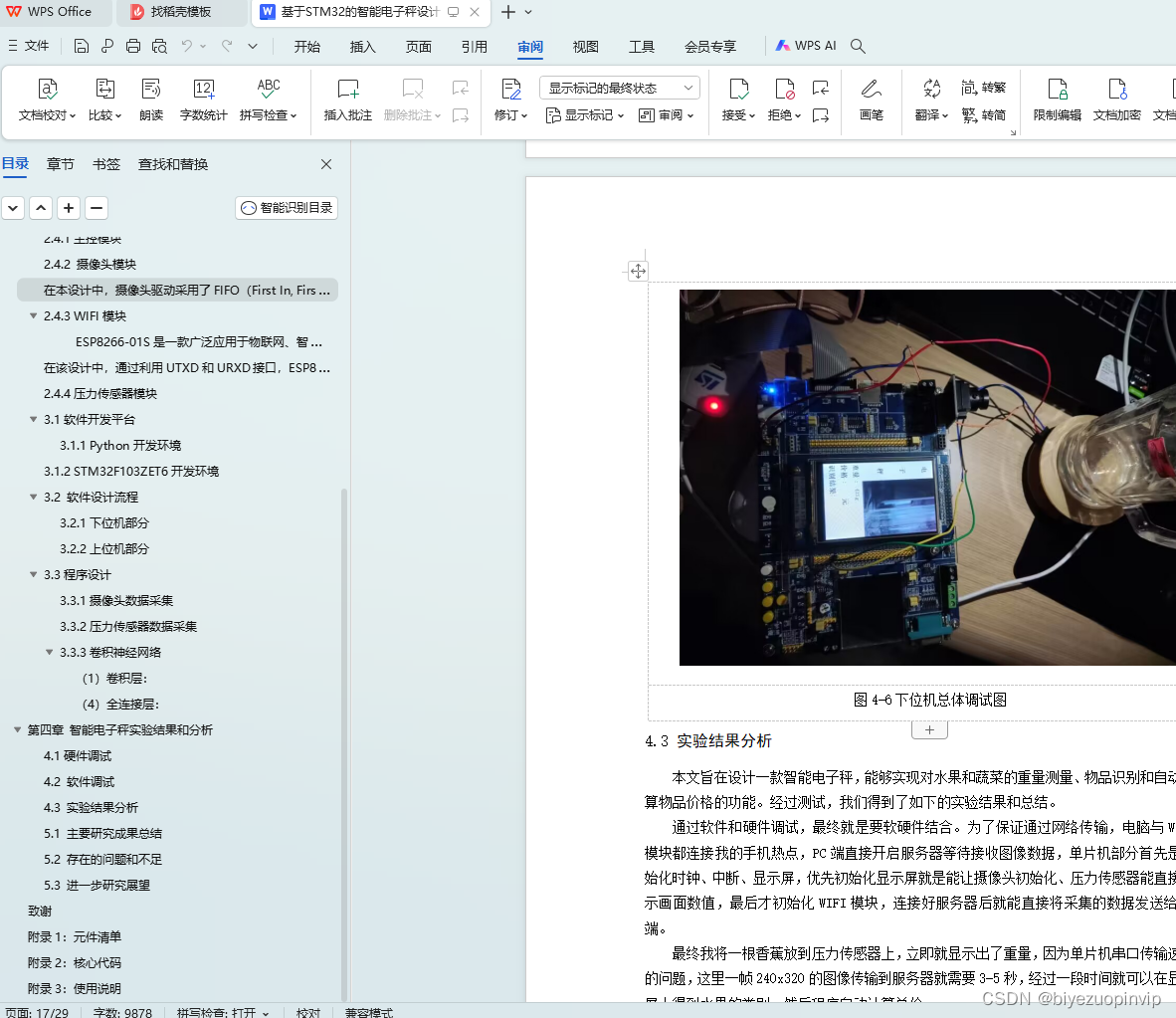
Task: Go to 2.4.4 压力传感器模块 in outline
Action: [100, 394]
